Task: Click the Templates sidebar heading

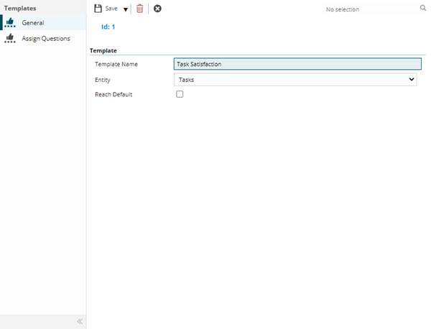Action: [x=21, y=8]
